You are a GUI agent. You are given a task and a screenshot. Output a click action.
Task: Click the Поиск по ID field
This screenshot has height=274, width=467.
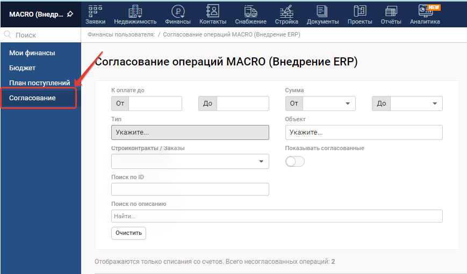pyautogui.click(x=190, y=189)
